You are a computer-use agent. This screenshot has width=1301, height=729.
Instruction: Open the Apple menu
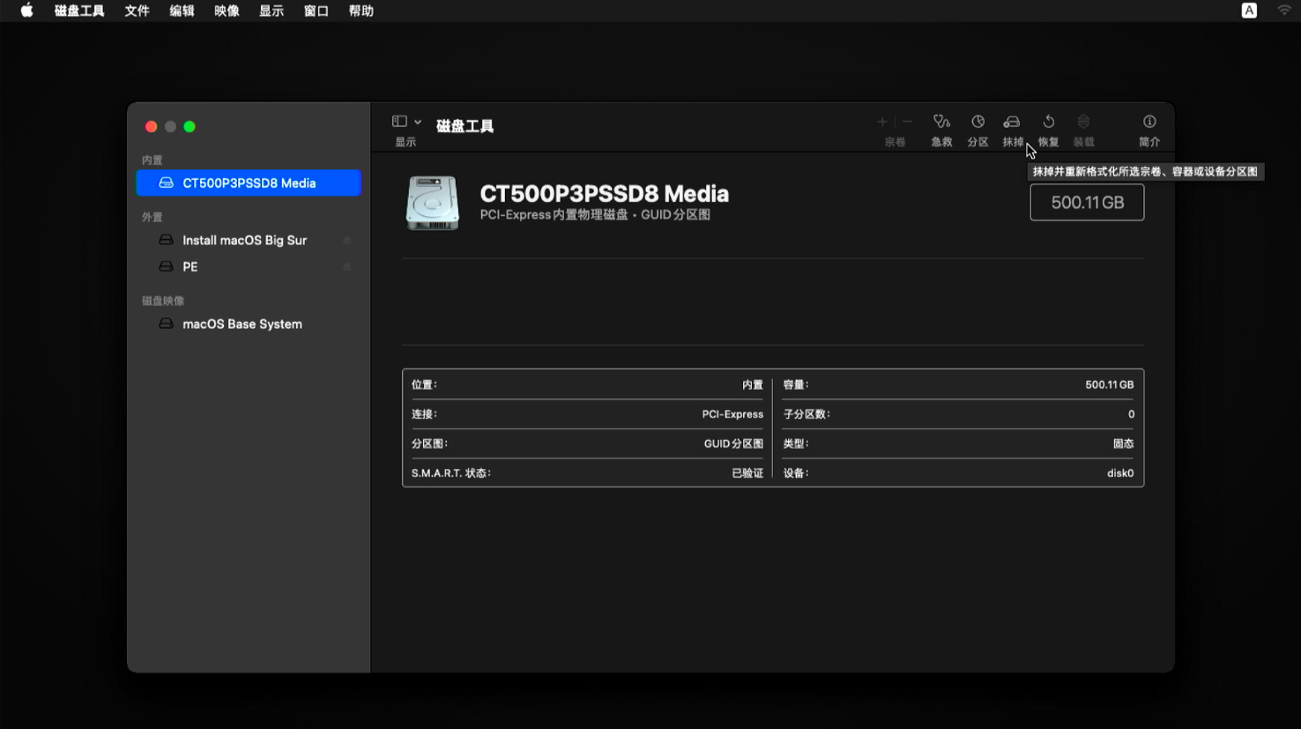pos(26,11)
